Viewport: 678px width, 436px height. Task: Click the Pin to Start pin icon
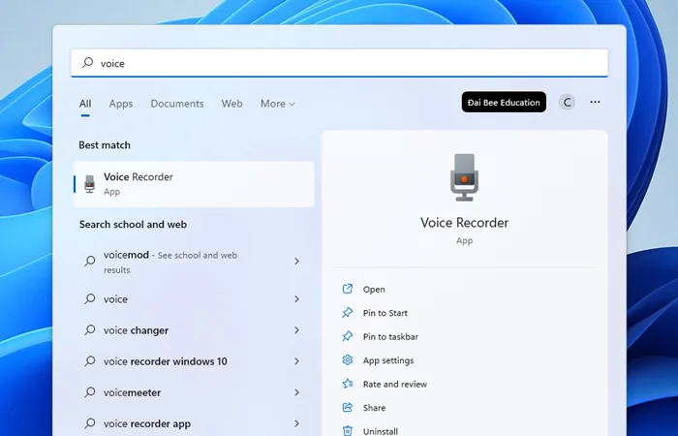click(x=348, y=313)
